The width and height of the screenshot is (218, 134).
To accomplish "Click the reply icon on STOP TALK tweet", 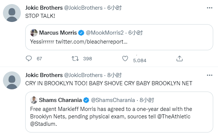I will click(29, 58).
